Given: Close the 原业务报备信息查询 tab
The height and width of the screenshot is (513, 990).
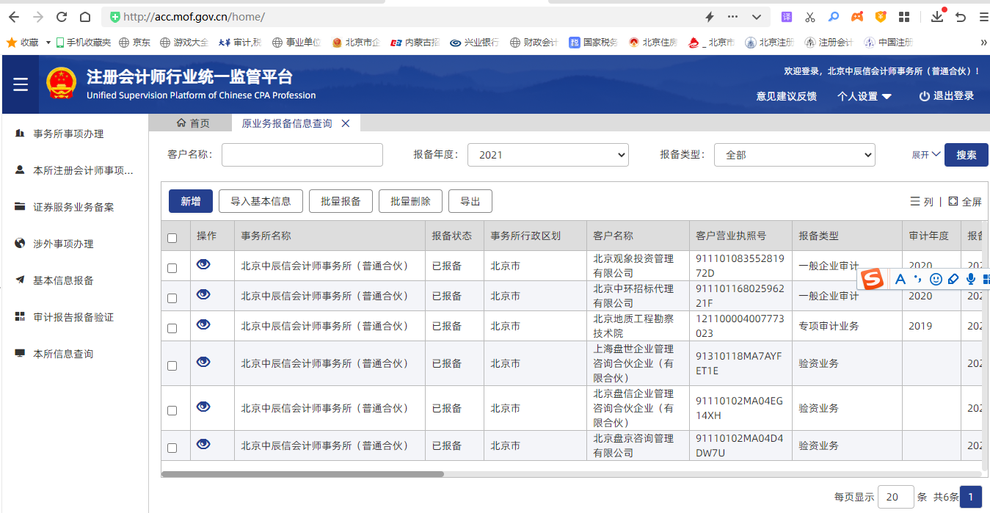Looking at the screenshot, I should click(346, 123).
